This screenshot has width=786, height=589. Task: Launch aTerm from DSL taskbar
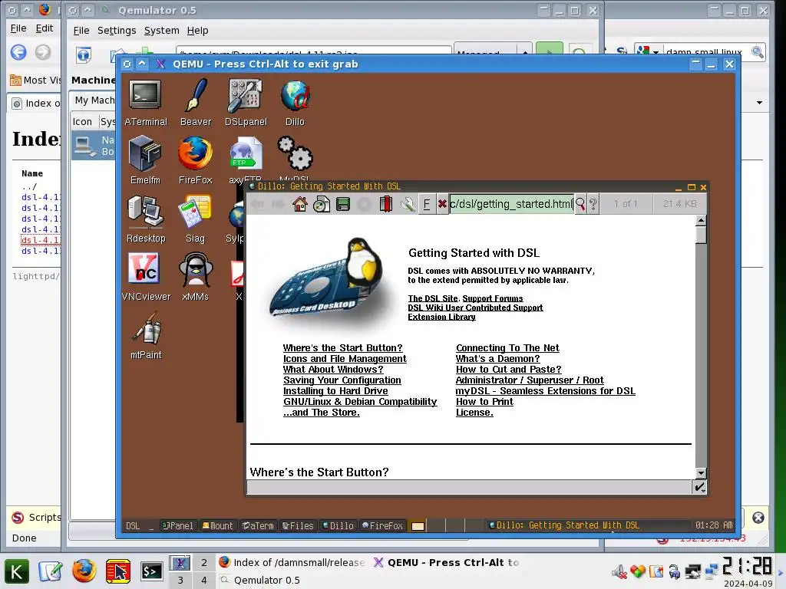(x=258, y=525)
